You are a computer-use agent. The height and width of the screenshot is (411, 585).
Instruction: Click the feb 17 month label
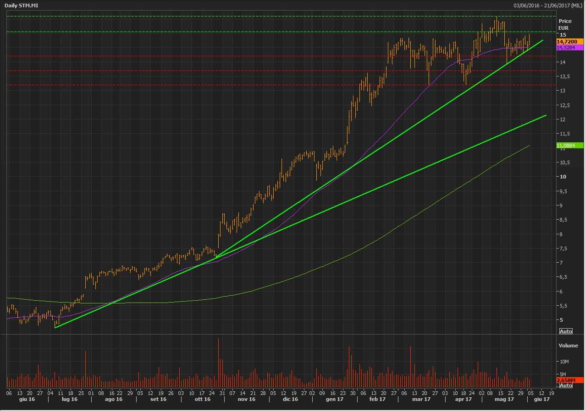377,400
